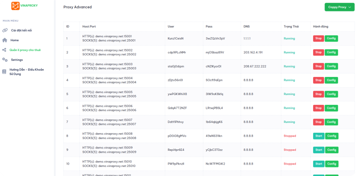Open Quản lí proxy cho thuê
Image resolution: width=356 pixels, height=176 pixels.
click(25, 50)
